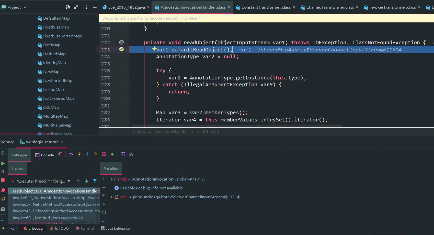This screenshot has width=434, height=235.
Task: Toggle the frames filter funnel
Action: coord(95,181)
